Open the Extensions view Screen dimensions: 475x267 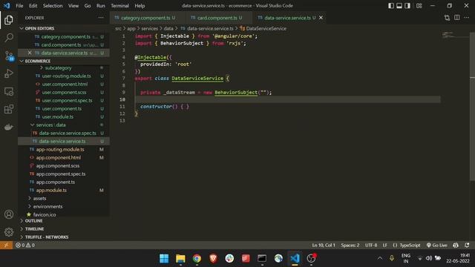(9, 109)
